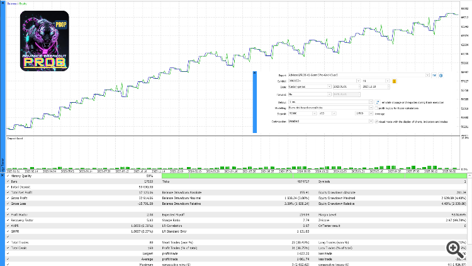472x266 pixels.
Task: Open symbol specification yellow icon
Action: 394,81
